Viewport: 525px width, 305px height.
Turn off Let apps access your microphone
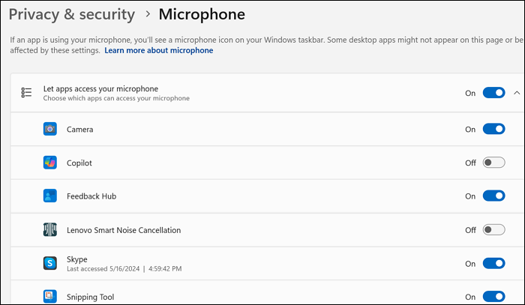click(493, 93)
